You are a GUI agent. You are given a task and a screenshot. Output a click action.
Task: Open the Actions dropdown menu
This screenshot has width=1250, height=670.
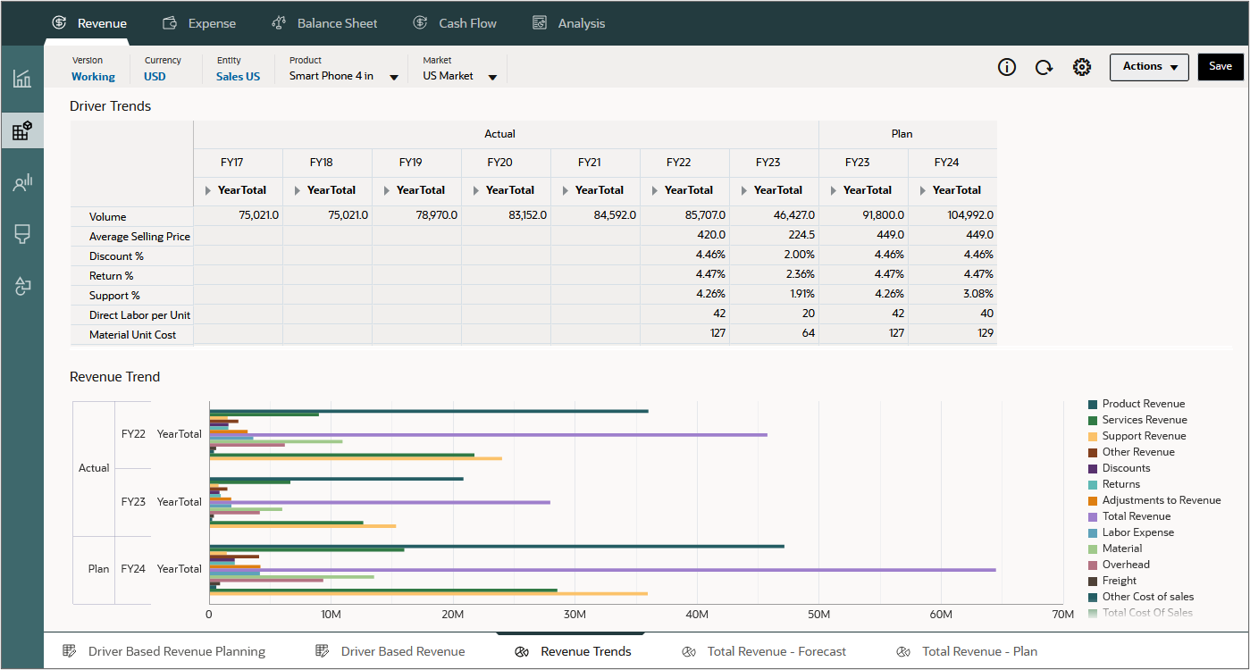click(1149, 67)
